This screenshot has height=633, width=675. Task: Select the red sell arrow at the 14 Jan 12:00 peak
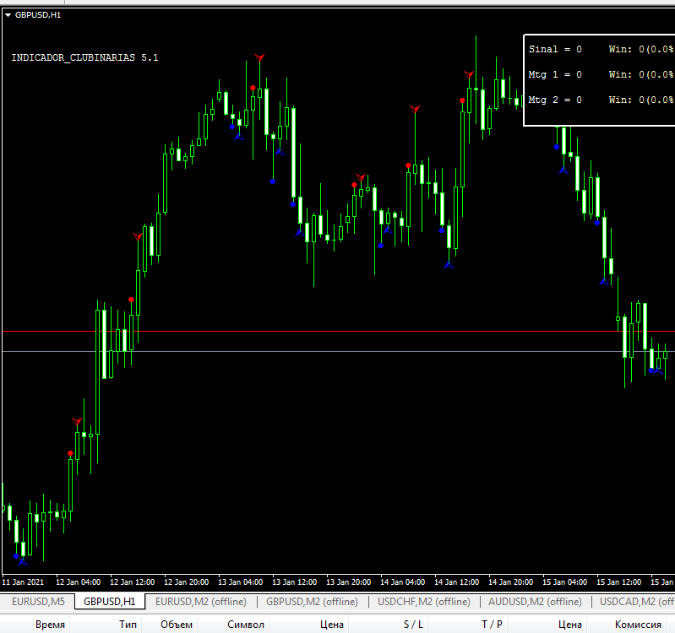[x=469, y=74]
